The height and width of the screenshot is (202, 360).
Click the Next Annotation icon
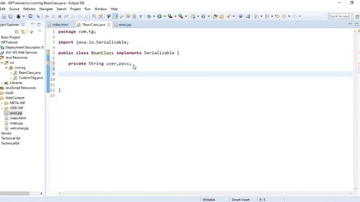click(x=256, y=16)
